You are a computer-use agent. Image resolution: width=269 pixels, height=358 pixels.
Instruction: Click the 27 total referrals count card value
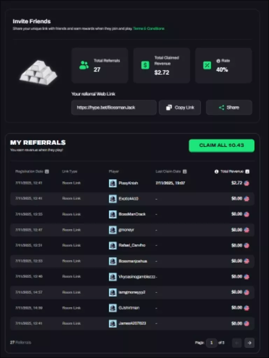click(x=97, y=70)
